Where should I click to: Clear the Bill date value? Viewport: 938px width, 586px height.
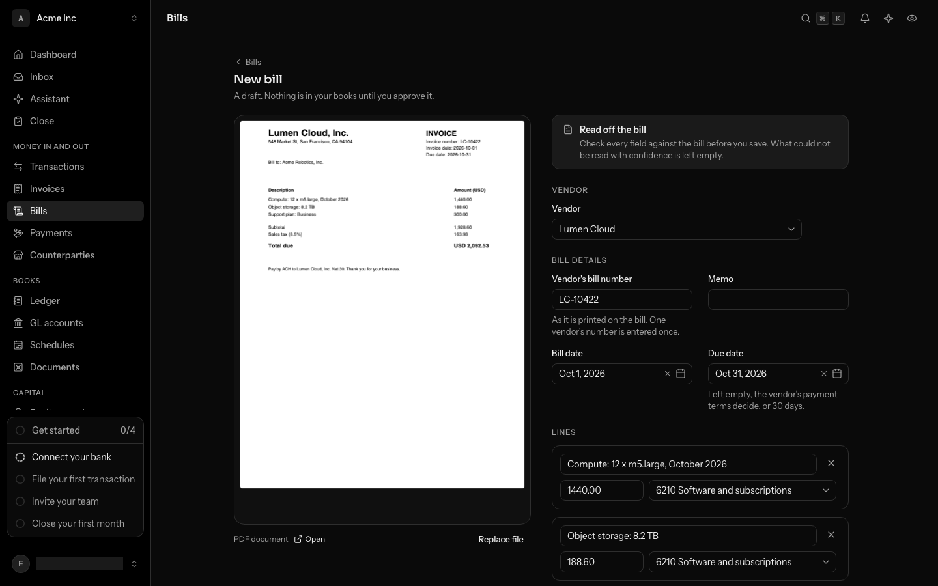(x=668, y=374)
